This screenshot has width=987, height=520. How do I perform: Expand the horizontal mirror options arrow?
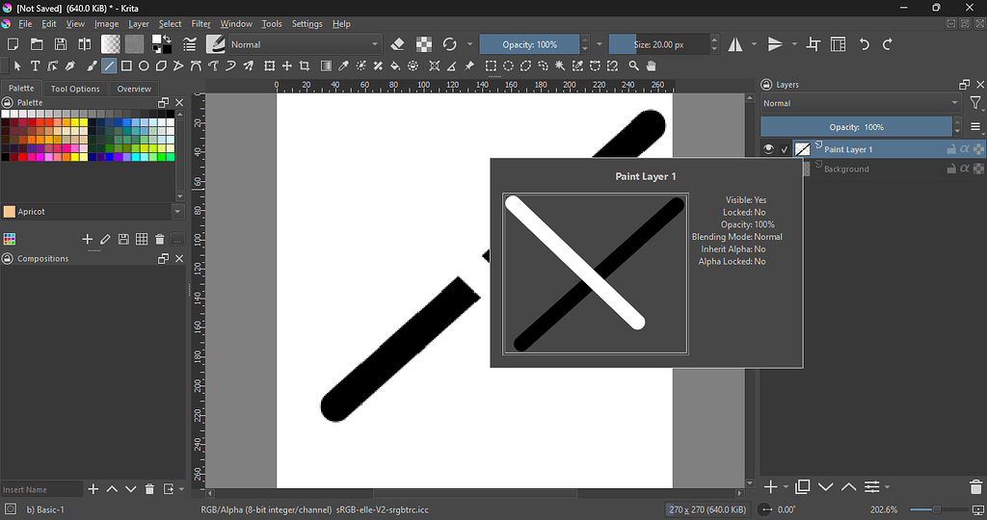pos(754,44)
